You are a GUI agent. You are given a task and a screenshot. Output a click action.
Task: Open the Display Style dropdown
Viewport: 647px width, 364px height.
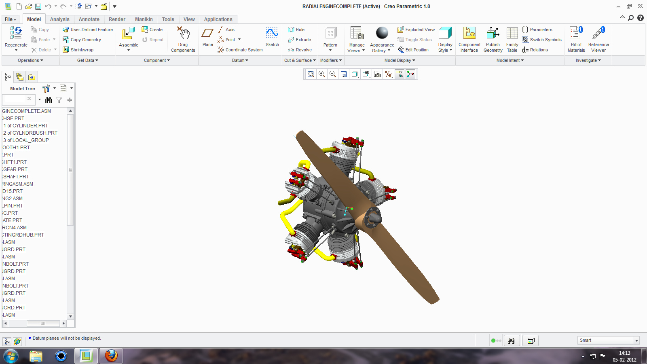click(x=445, y=48)
